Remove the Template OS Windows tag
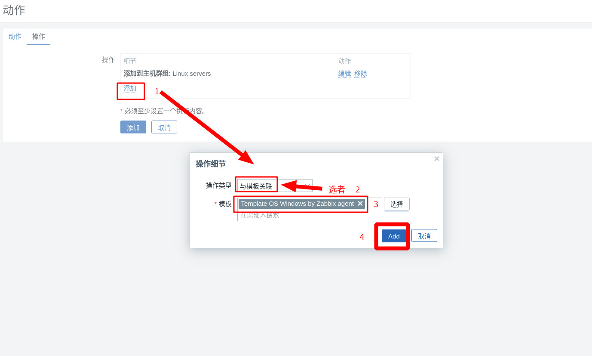 tap(360, 204)
